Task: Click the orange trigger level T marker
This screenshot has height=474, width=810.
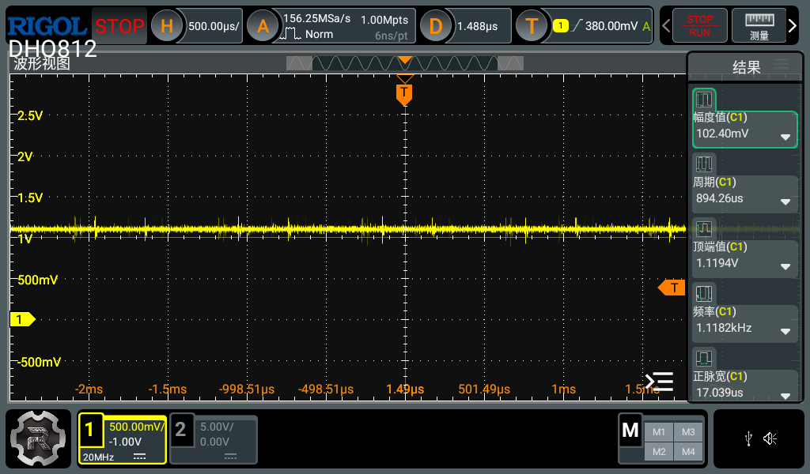Action: [672, 288]
